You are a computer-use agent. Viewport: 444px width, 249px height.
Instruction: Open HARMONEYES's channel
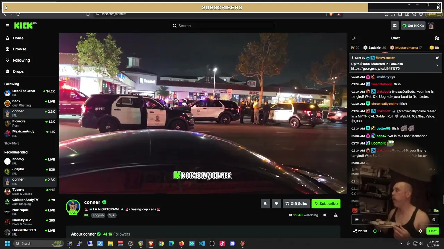pos(29,232)
